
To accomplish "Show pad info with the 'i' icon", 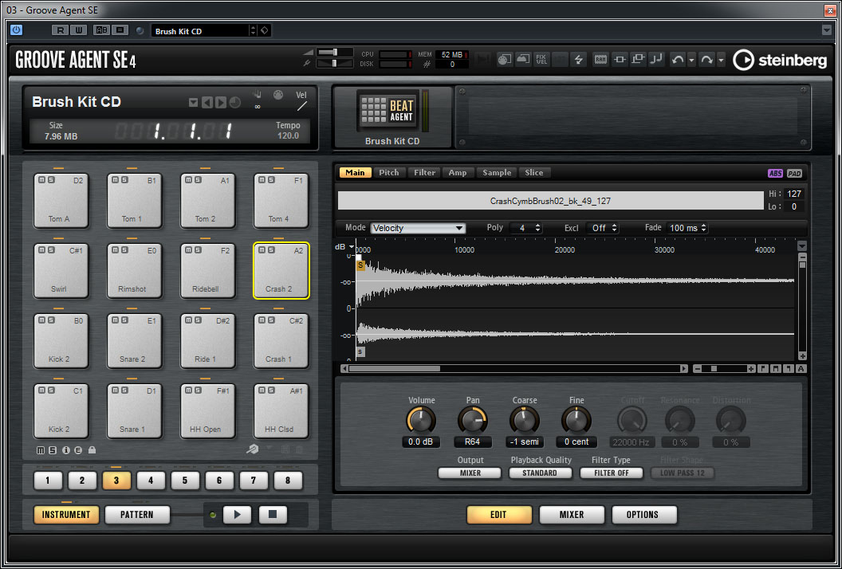I will pyautogui.click(x=66, y=450).
